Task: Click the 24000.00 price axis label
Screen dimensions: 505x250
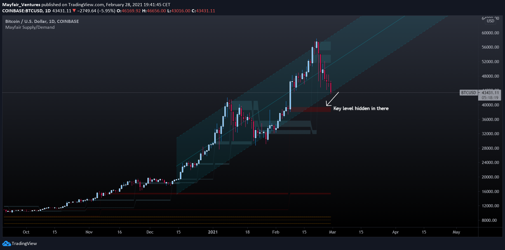Action: [x=490, y=162]
